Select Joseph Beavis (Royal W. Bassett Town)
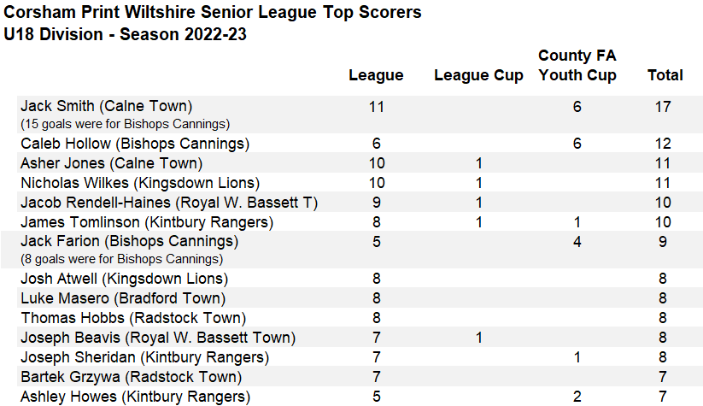Viewport: 703px width, 406px height. point(158,338)
